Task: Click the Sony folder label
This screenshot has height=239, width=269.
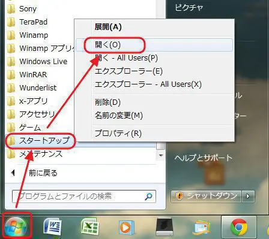Action: [x=28, y=9]
